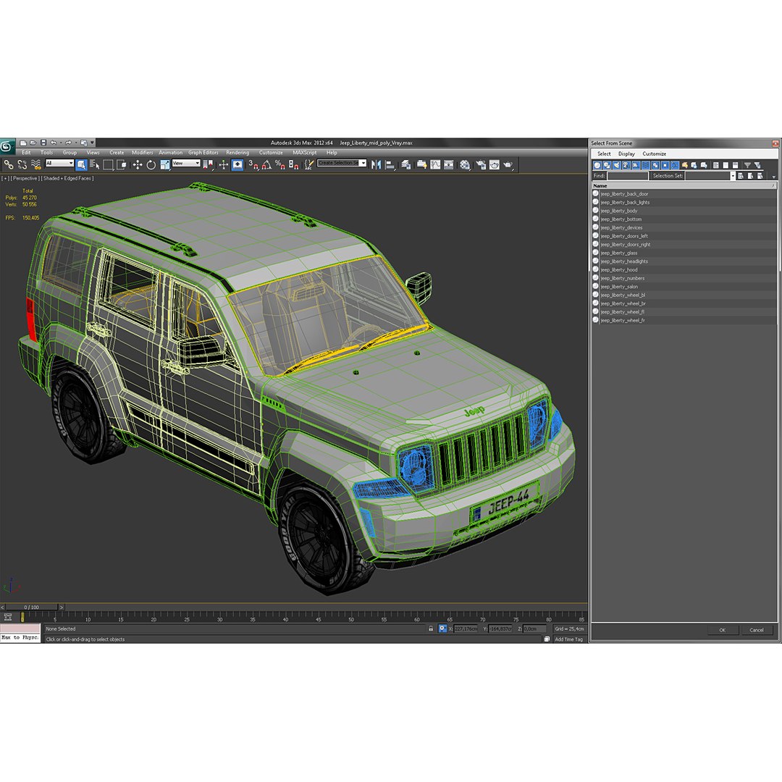
Task: Toggle the 3D Snaps button
Action: click(x=253, y=164)
